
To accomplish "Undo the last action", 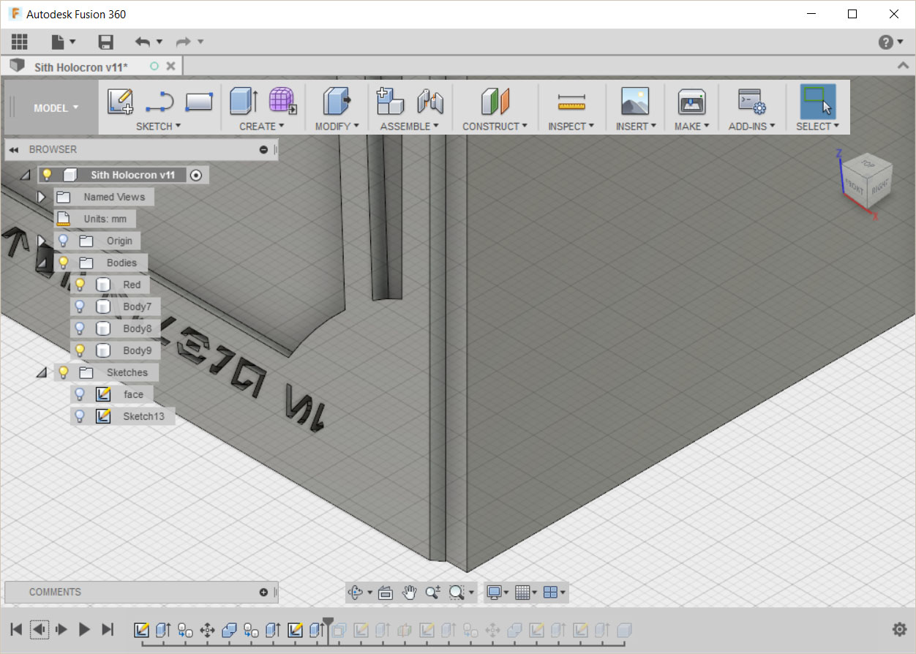I will pos(143,42).
